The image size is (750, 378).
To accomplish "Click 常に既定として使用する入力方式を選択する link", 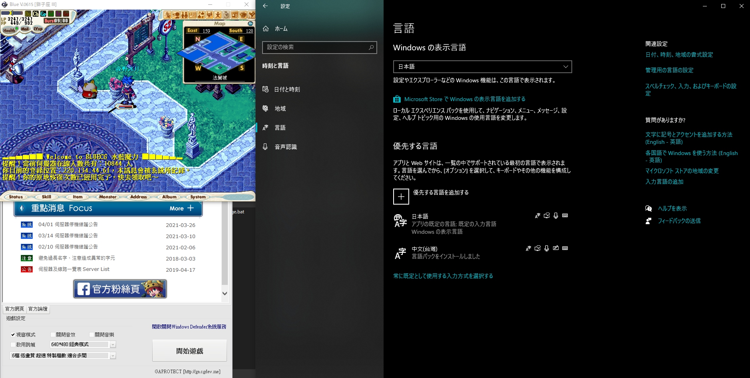I will [x=443, y=276].
